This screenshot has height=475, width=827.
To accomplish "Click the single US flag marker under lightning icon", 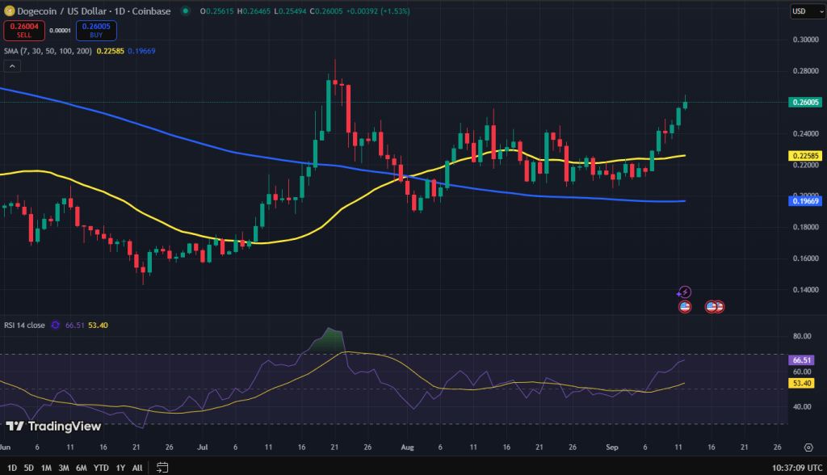I will point(685,307).
